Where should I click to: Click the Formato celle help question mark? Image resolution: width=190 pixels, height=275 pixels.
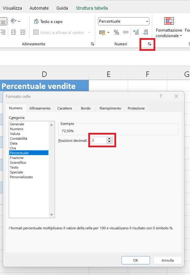(161, 96)
